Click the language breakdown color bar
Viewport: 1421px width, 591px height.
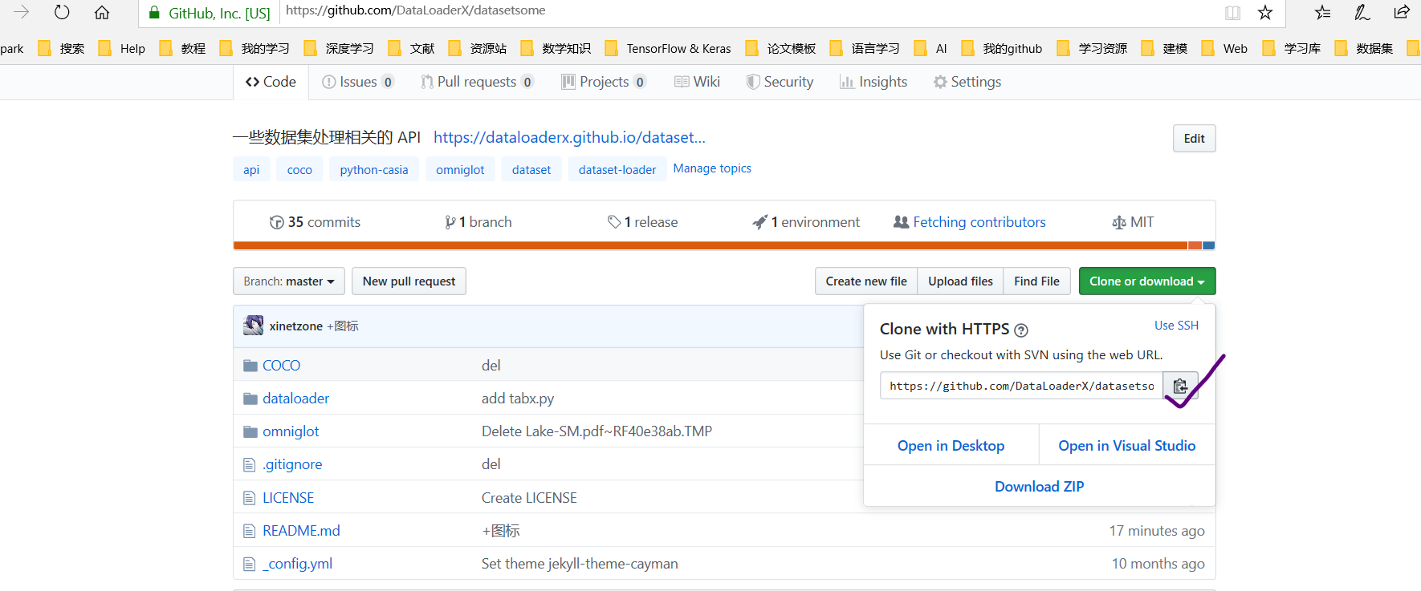(724, 245)
